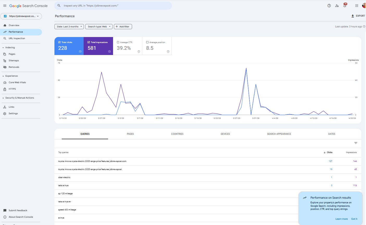Click the Removals eye-off icon

click(5, 67)
